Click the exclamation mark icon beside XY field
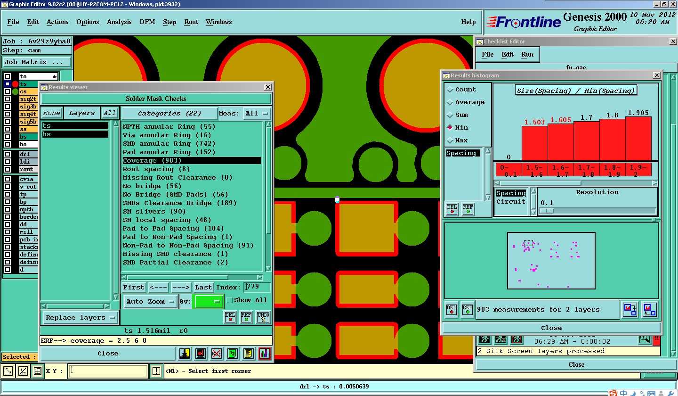The height and width of the screenshot is (396, 678). (156, 371)
